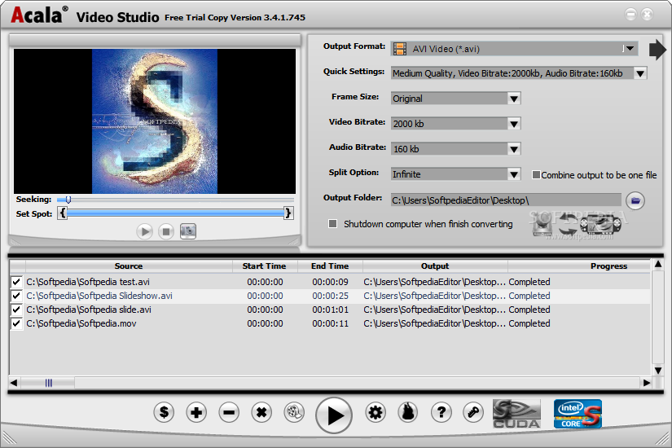
Task: Open settings with the gear icon
Action: 376,412
